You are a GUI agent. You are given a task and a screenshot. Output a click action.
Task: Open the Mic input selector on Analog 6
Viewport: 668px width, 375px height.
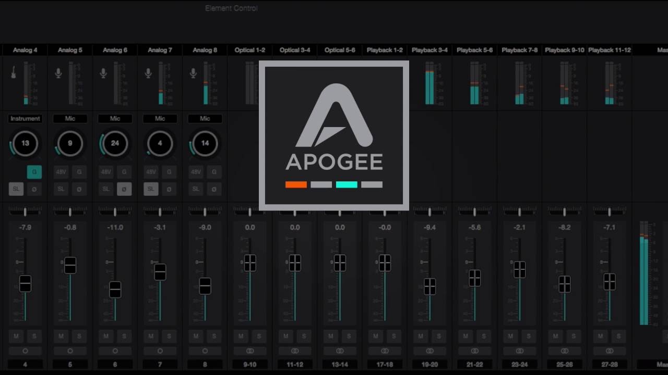[114, 118]
